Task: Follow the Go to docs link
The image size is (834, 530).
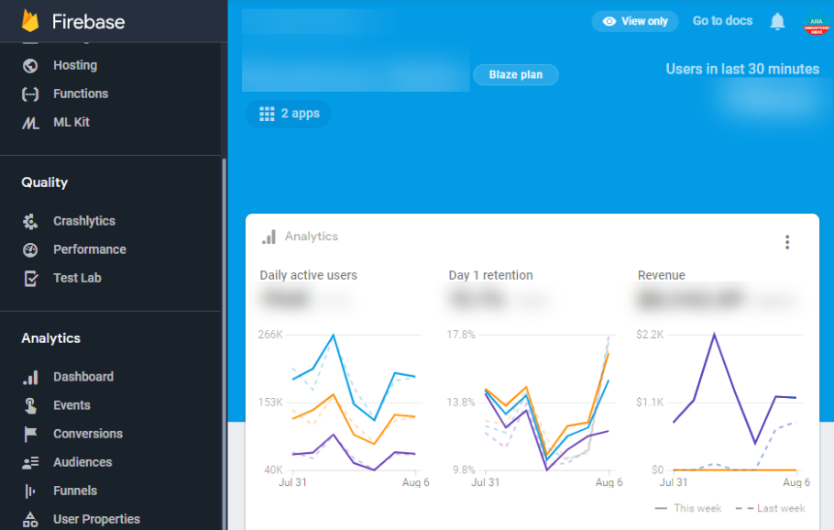Action: point(722,21)
